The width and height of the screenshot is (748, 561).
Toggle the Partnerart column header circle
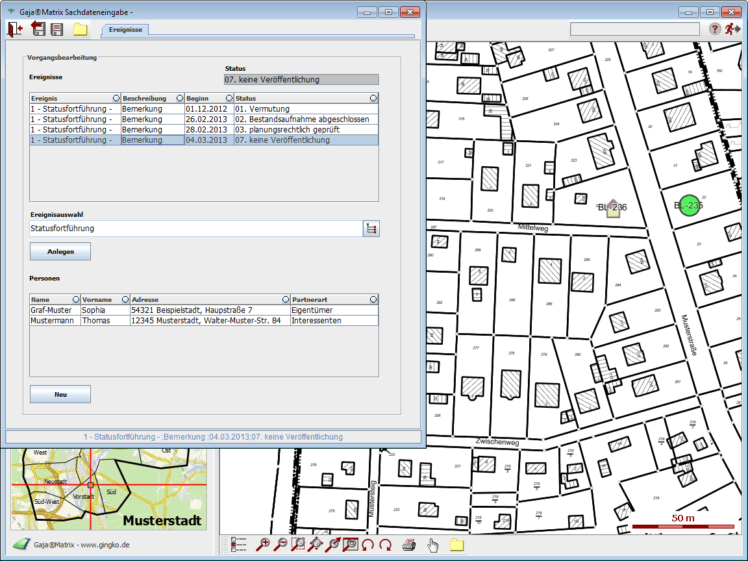[x=373, y=299]
